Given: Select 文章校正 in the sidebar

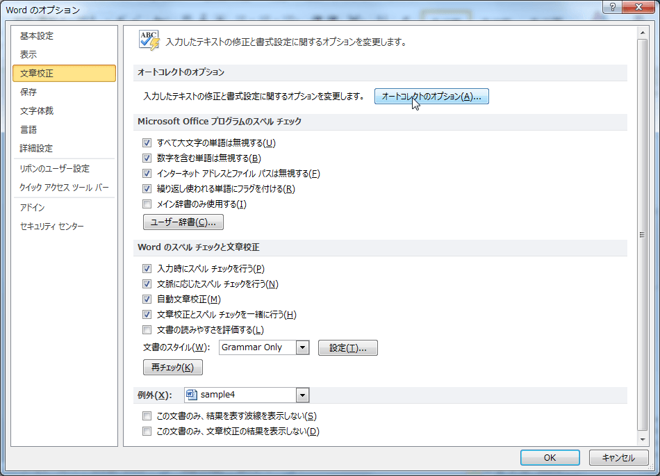Looking at the screenshot, I should click(x=64, y=73).
